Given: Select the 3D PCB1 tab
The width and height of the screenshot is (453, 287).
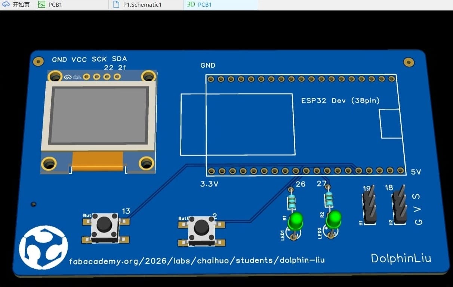Looking at the screenshot, I should tap(221, 5).
